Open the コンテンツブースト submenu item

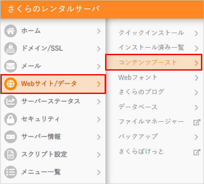coord(154,62)
